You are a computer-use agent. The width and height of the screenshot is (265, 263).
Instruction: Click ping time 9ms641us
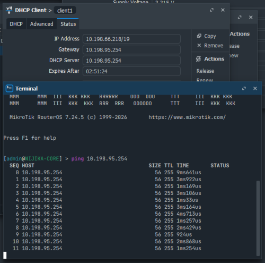coord(189,173)
